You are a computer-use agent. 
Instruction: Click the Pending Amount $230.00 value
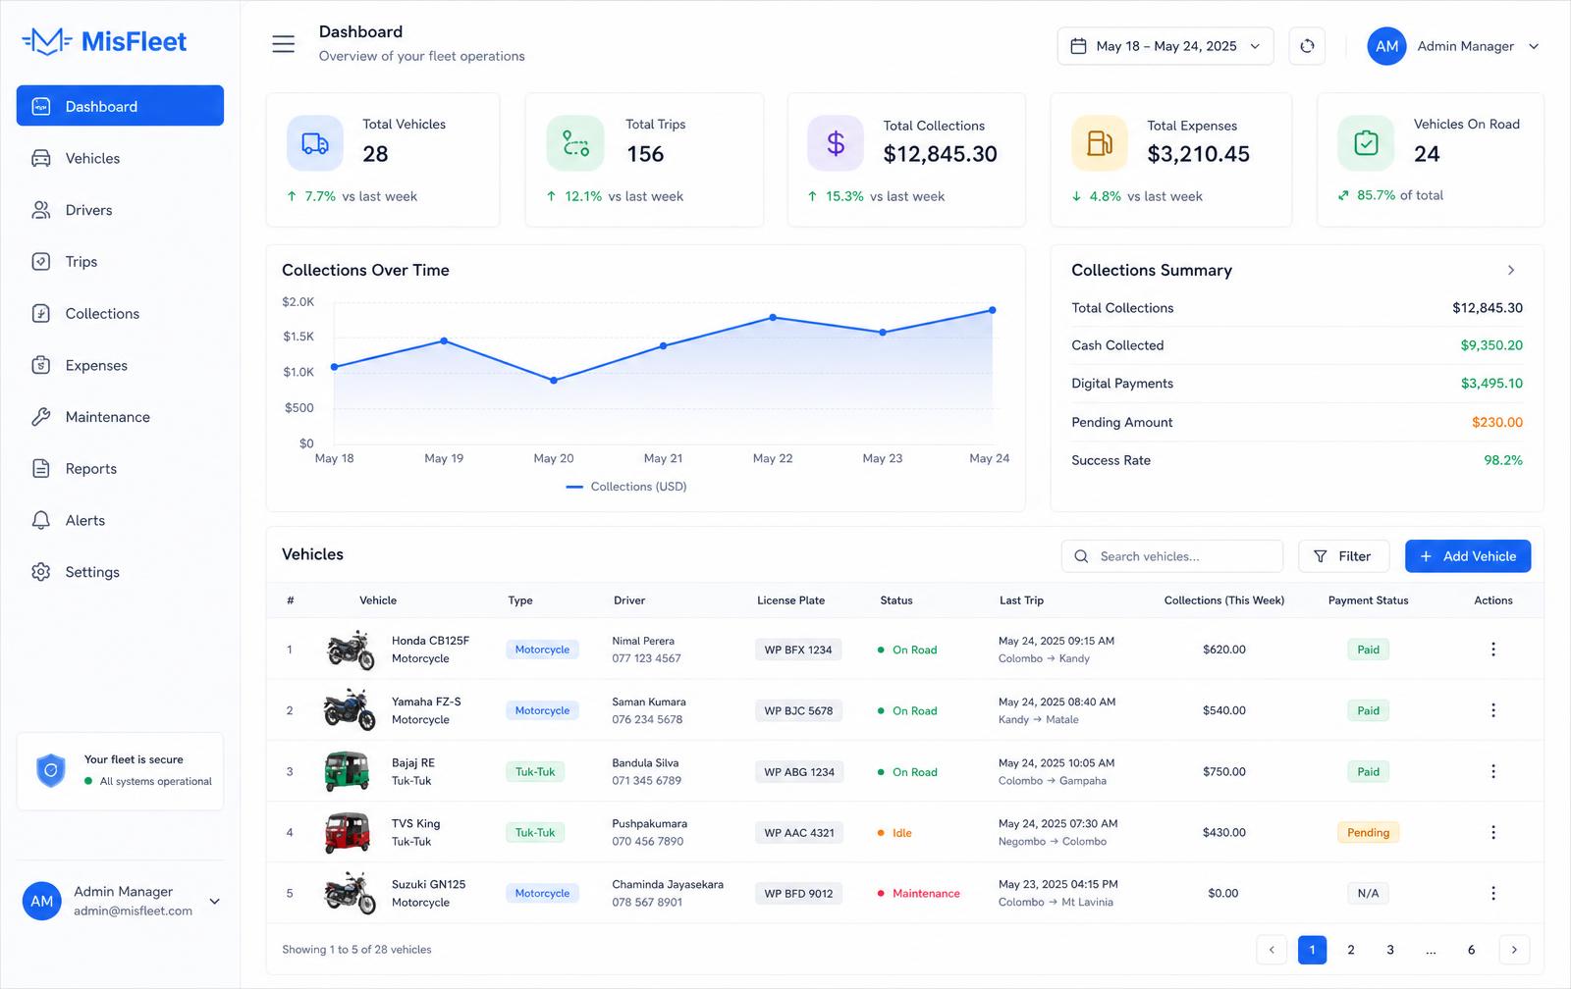point(1496,422)
